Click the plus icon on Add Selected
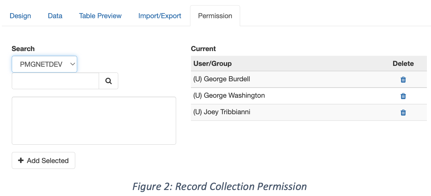 point(21,160)
